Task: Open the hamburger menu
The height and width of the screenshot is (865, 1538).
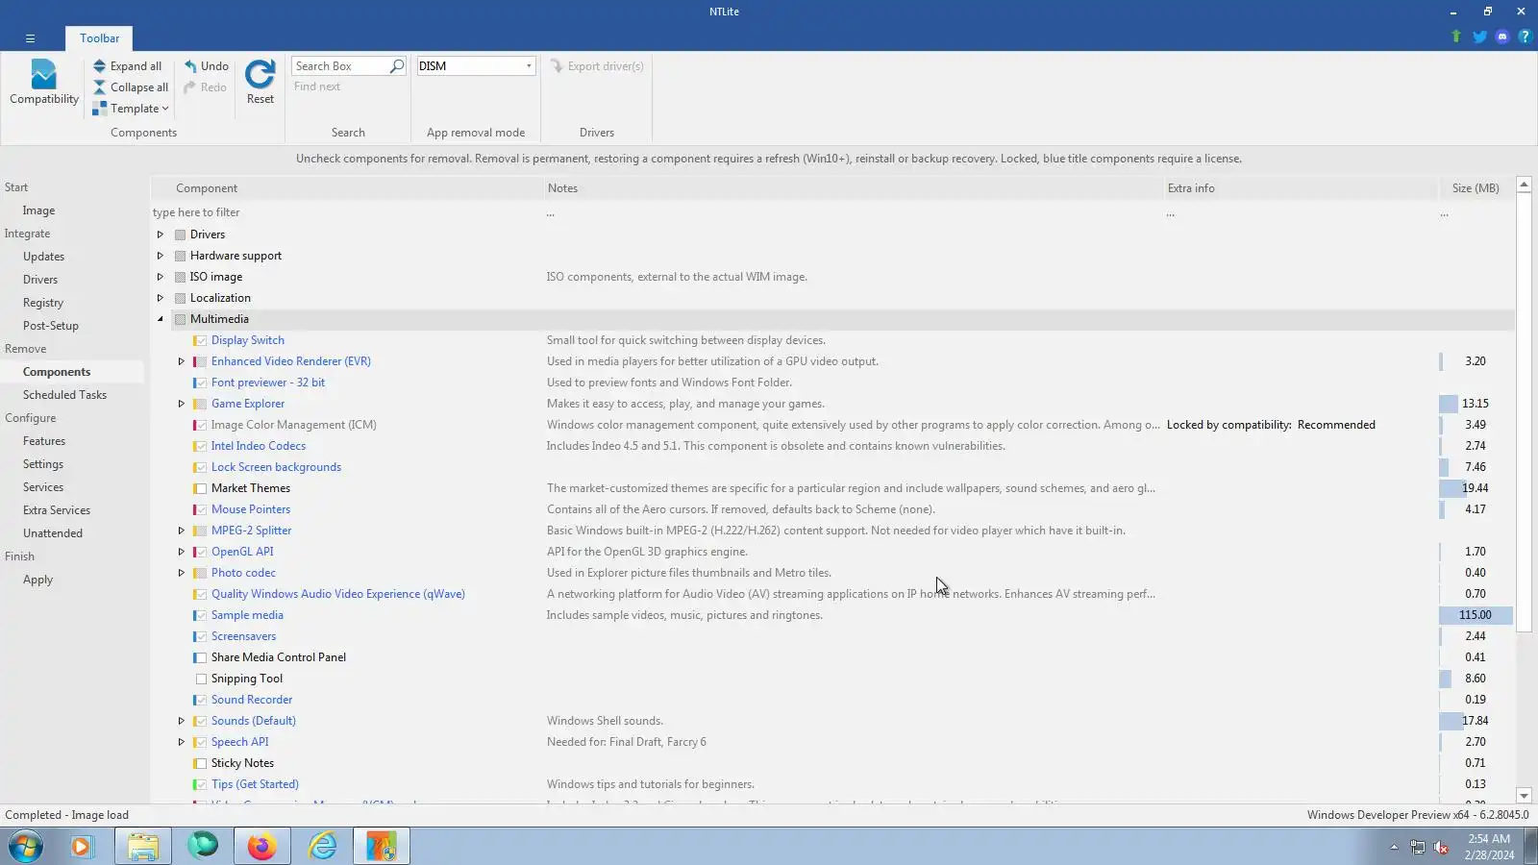Action: point(30,38)
